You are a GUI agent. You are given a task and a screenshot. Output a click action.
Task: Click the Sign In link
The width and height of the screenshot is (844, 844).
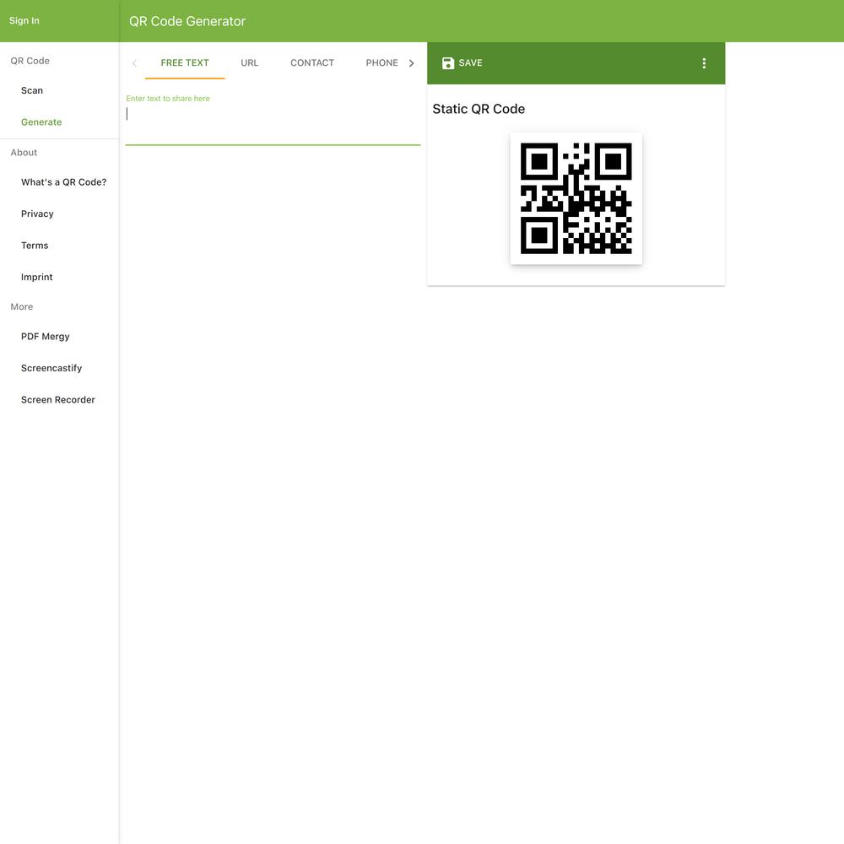click(x=24, y=20)
